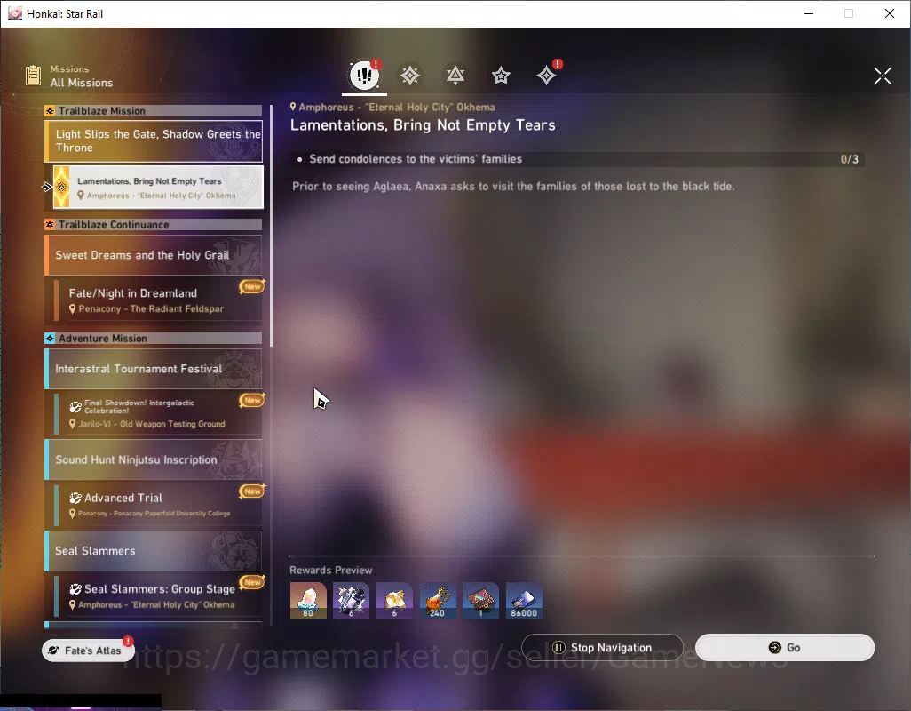The width and height of the screenshot is (911, 711).
Task: Click New badge on Final Showdown mission
Action: (252, 400)
